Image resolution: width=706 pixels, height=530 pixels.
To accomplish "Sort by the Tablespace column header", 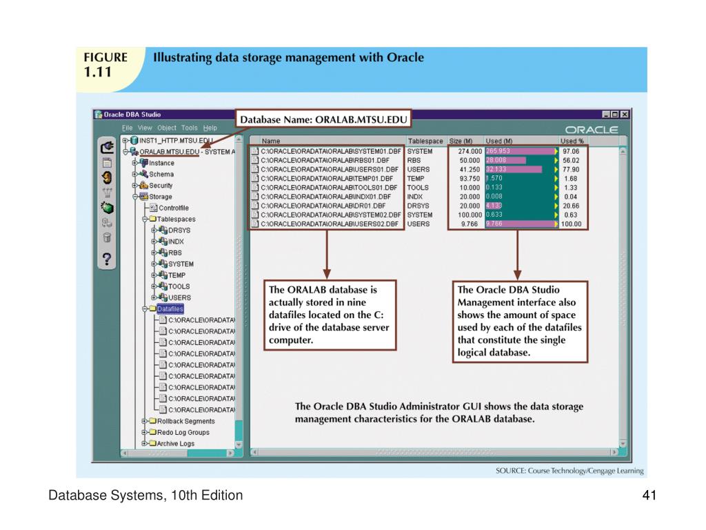I will coord(425,141).
